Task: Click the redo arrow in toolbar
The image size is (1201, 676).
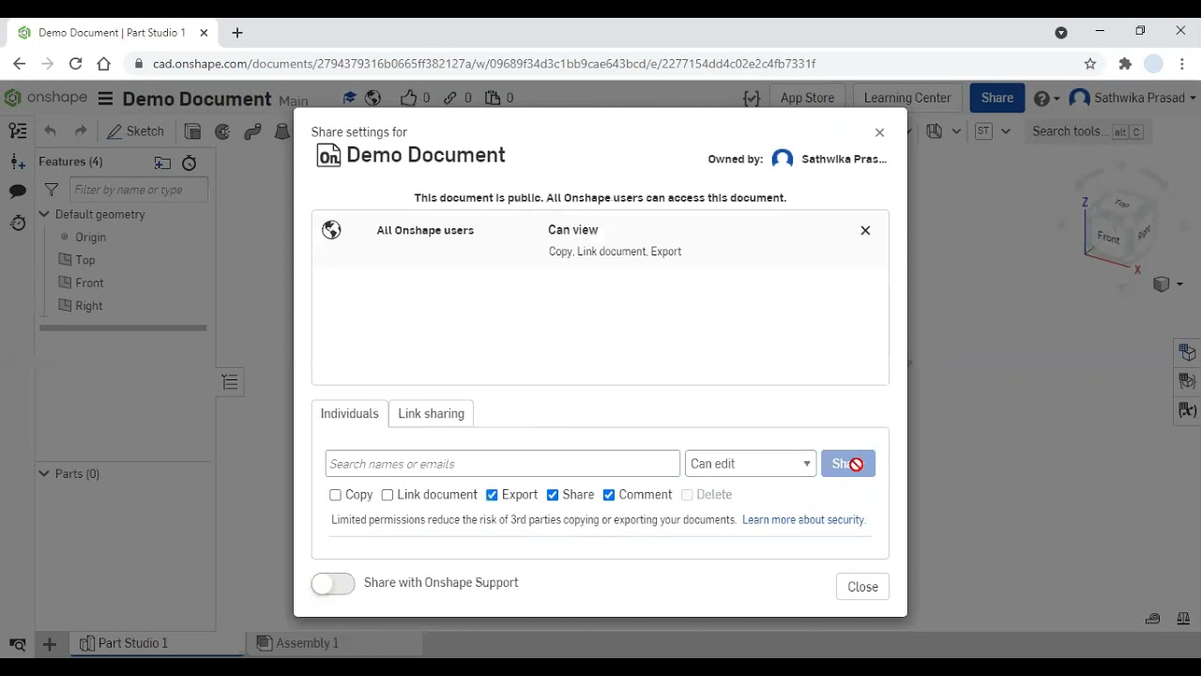Action: [x=81, y=131]
